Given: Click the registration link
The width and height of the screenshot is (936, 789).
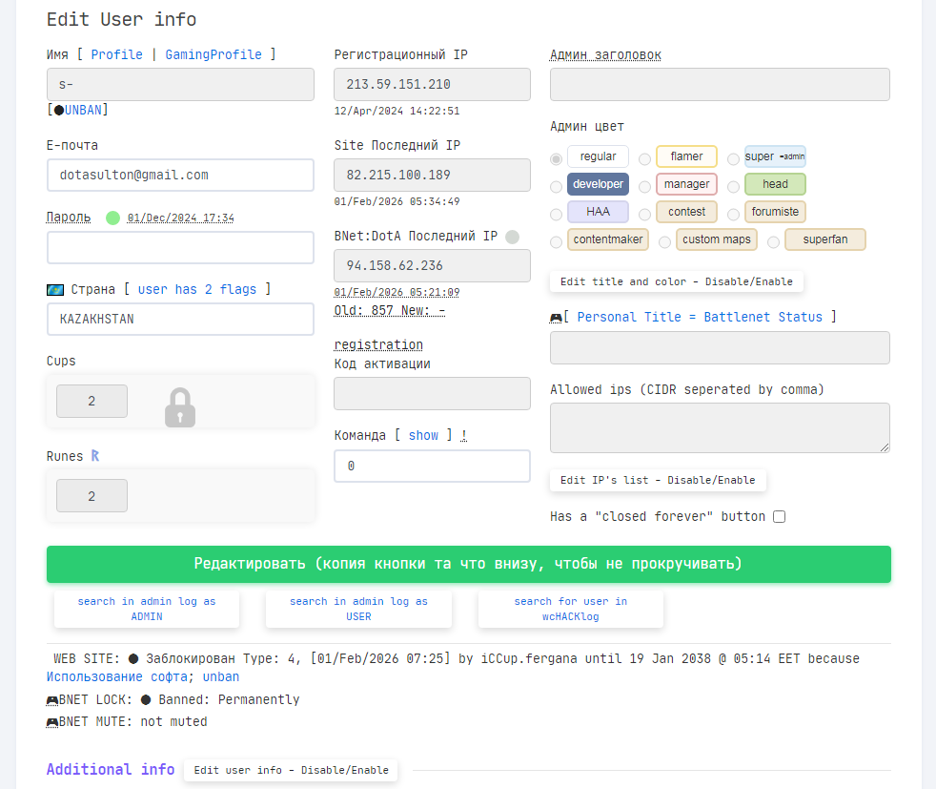Looking at the screenshot, I should pyautogui.click(x=378, y=345).
